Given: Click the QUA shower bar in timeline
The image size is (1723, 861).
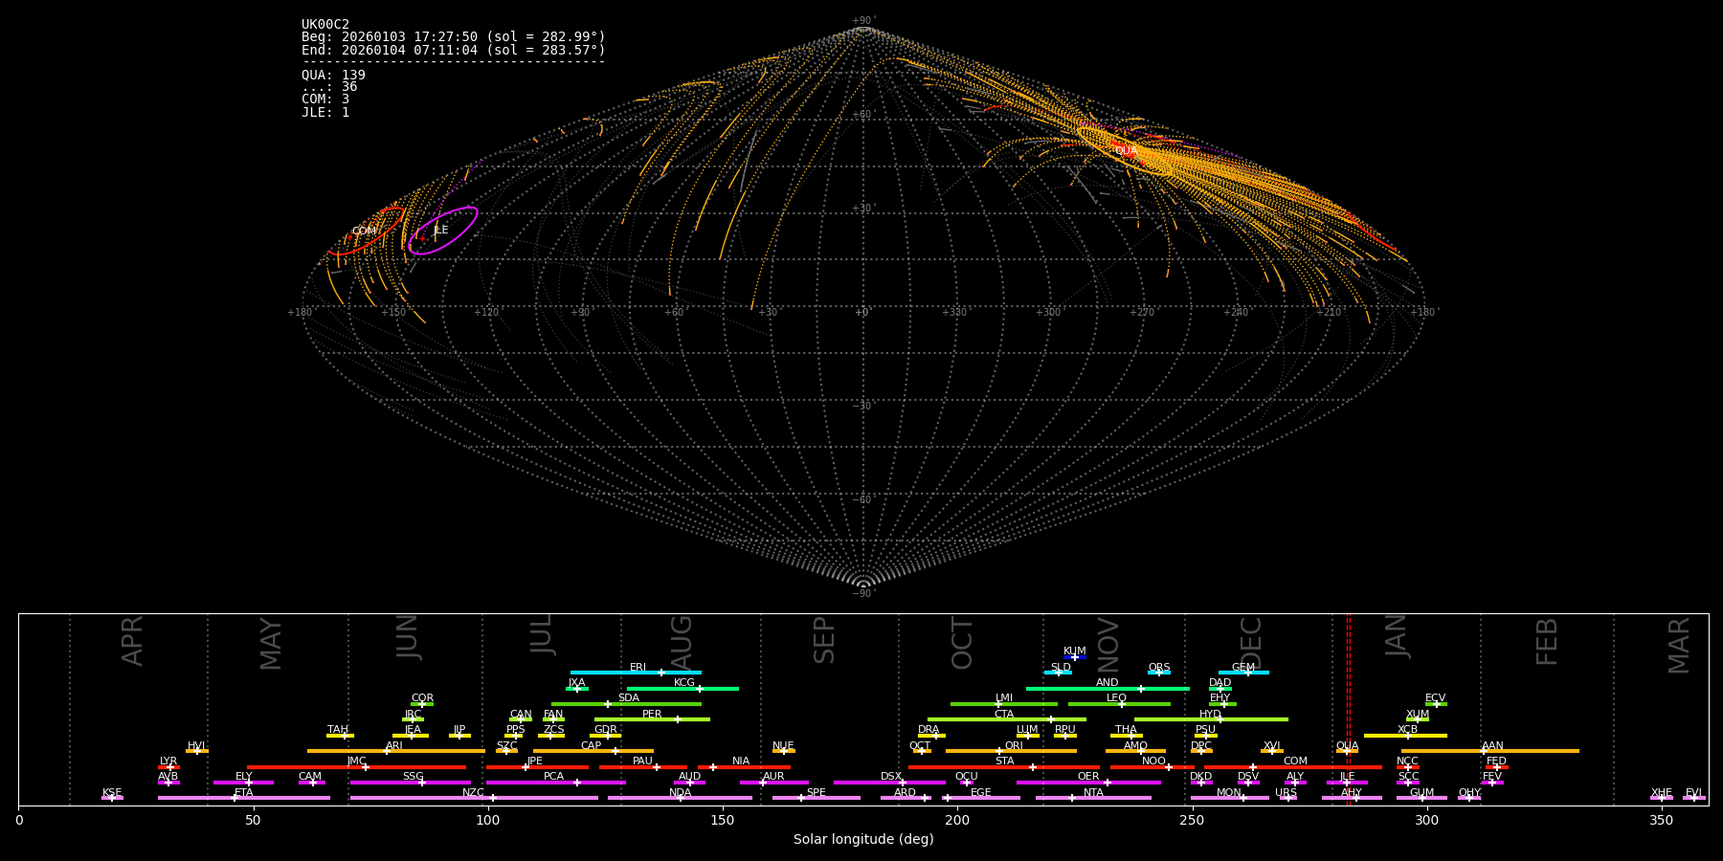Looking at the screenshot, I should pyautogui.click(x=1347, y=751).
